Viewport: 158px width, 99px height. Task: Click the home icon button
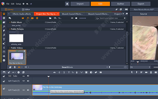click(67, 4)
